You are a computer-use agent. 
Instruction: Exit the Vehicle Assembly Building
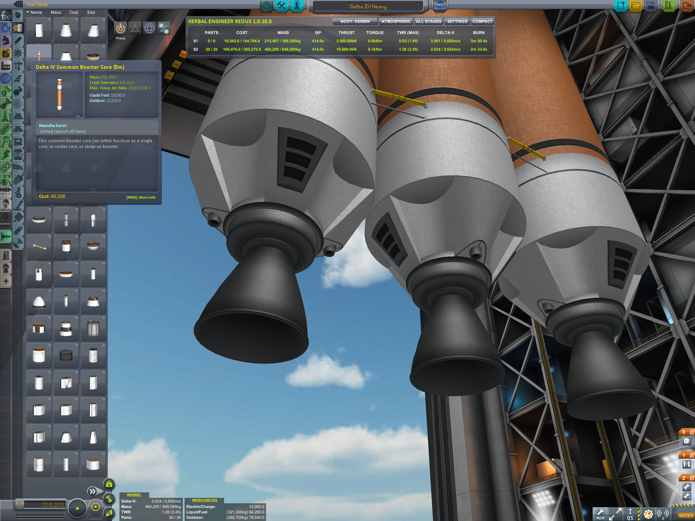(686, 6)
